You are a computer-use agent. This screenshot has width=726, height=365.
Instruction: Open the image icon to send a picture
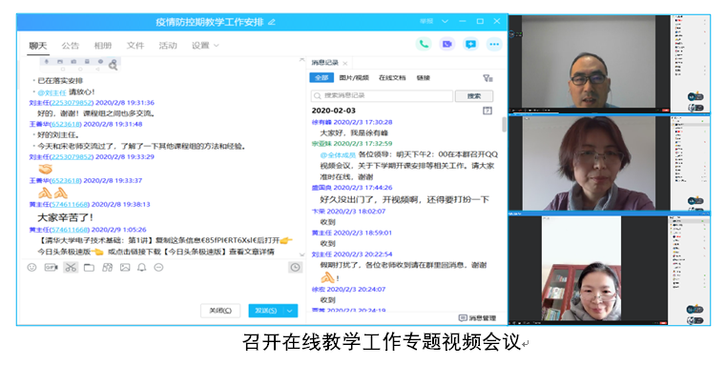click(x=125, y=268)
